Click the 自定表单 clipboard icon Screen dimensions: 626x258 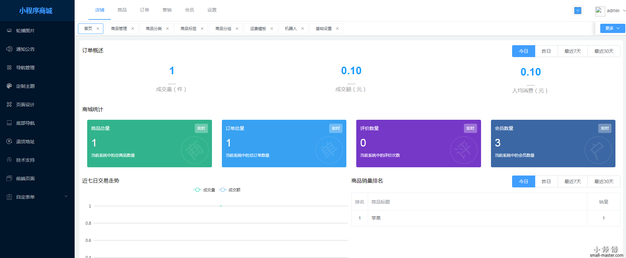pyautogui.click(x=9, y=197)
